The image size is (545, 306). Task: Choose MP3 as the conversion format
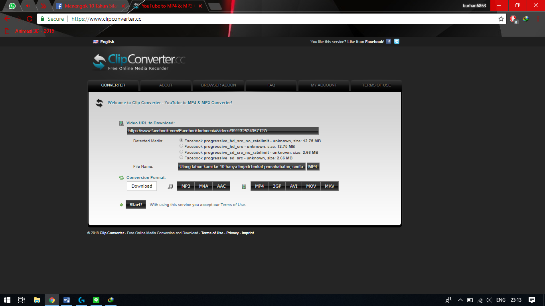click(186, 186)
